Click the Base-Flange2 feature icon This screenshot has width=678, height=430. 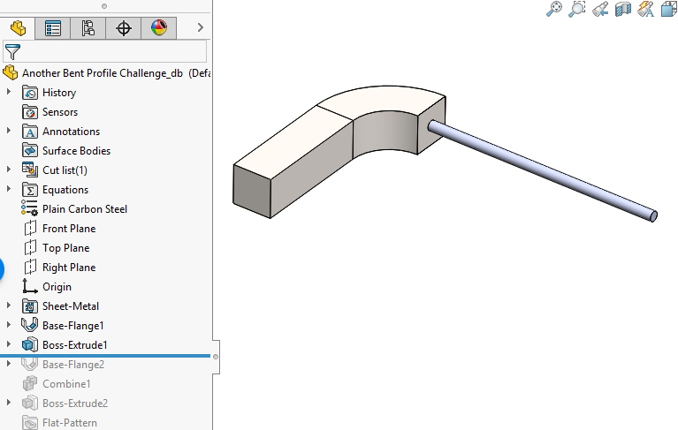click(29, 364)
